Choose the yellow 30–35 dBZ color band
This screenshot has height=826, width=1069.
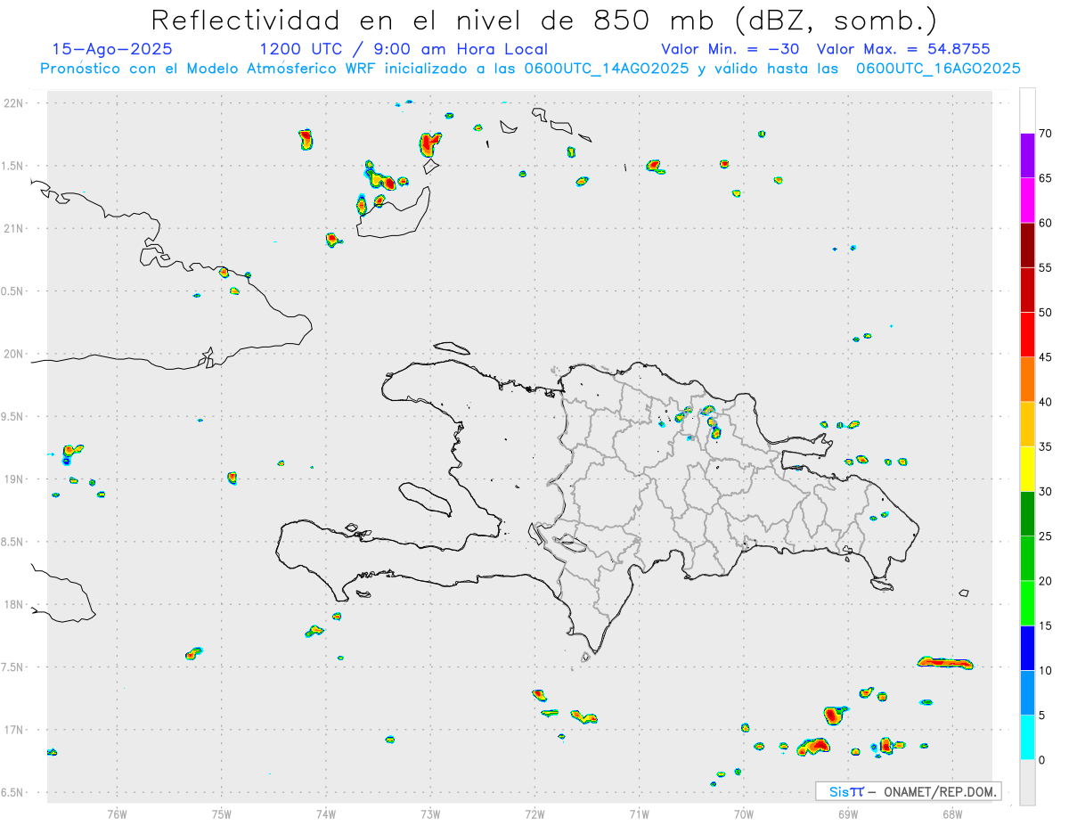(x=1027, y=469)
